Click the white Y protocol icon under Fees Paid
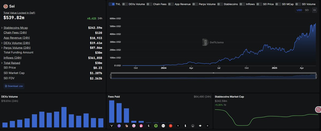321x131 pixels. tap(112, 126)
